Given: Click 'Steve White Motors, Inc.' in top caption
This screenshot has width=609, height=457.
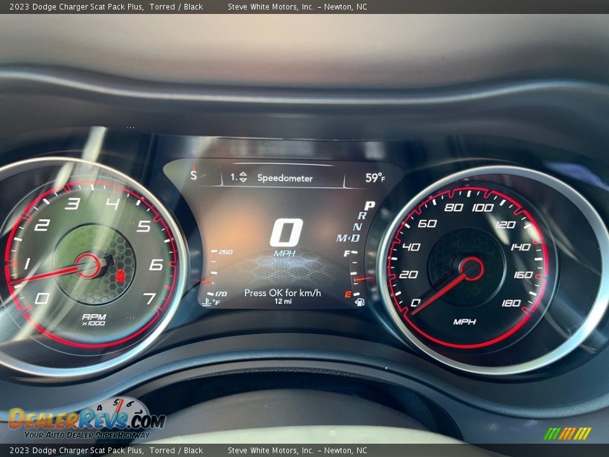Looking at the screenshot, I should pos(270,6).
